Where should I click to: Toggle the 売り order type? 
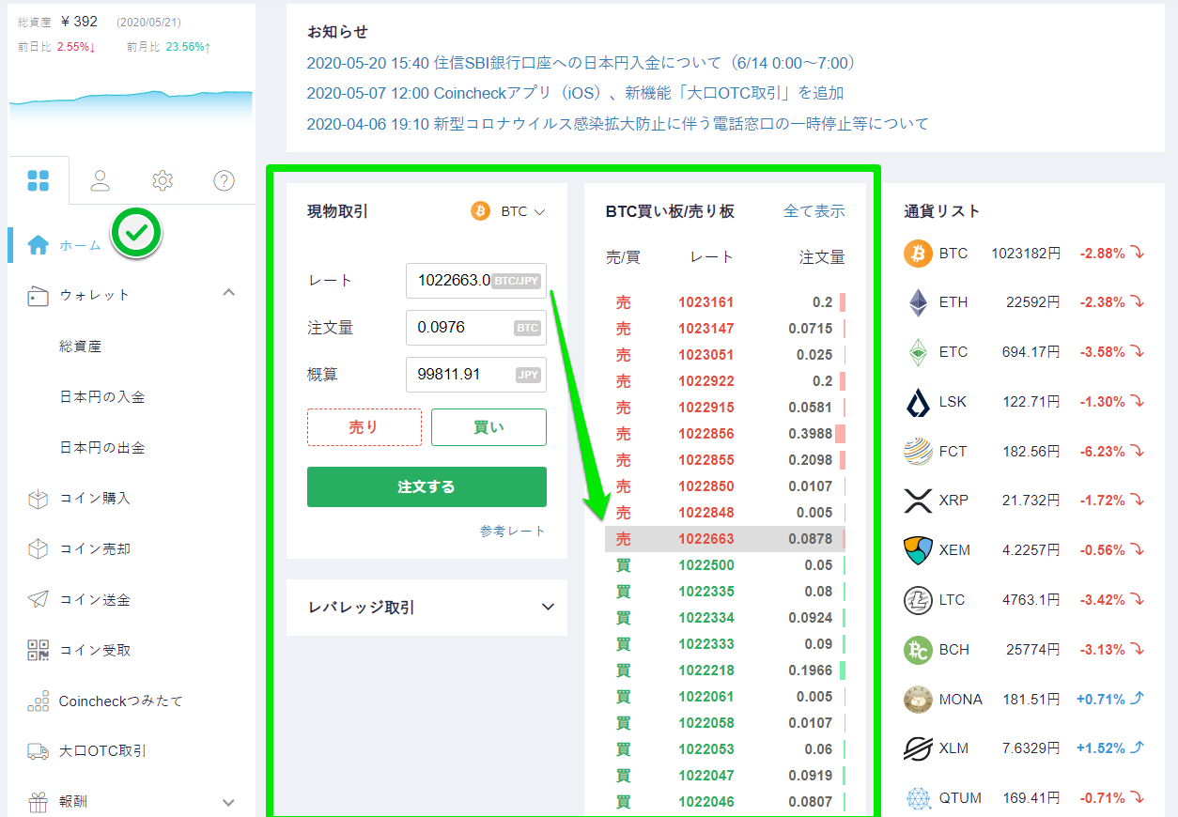click(364, 426)
